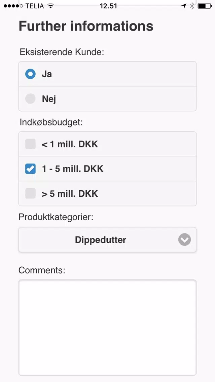Select the Nej radio button
This screenshot has width=215, height=382.
30,99
